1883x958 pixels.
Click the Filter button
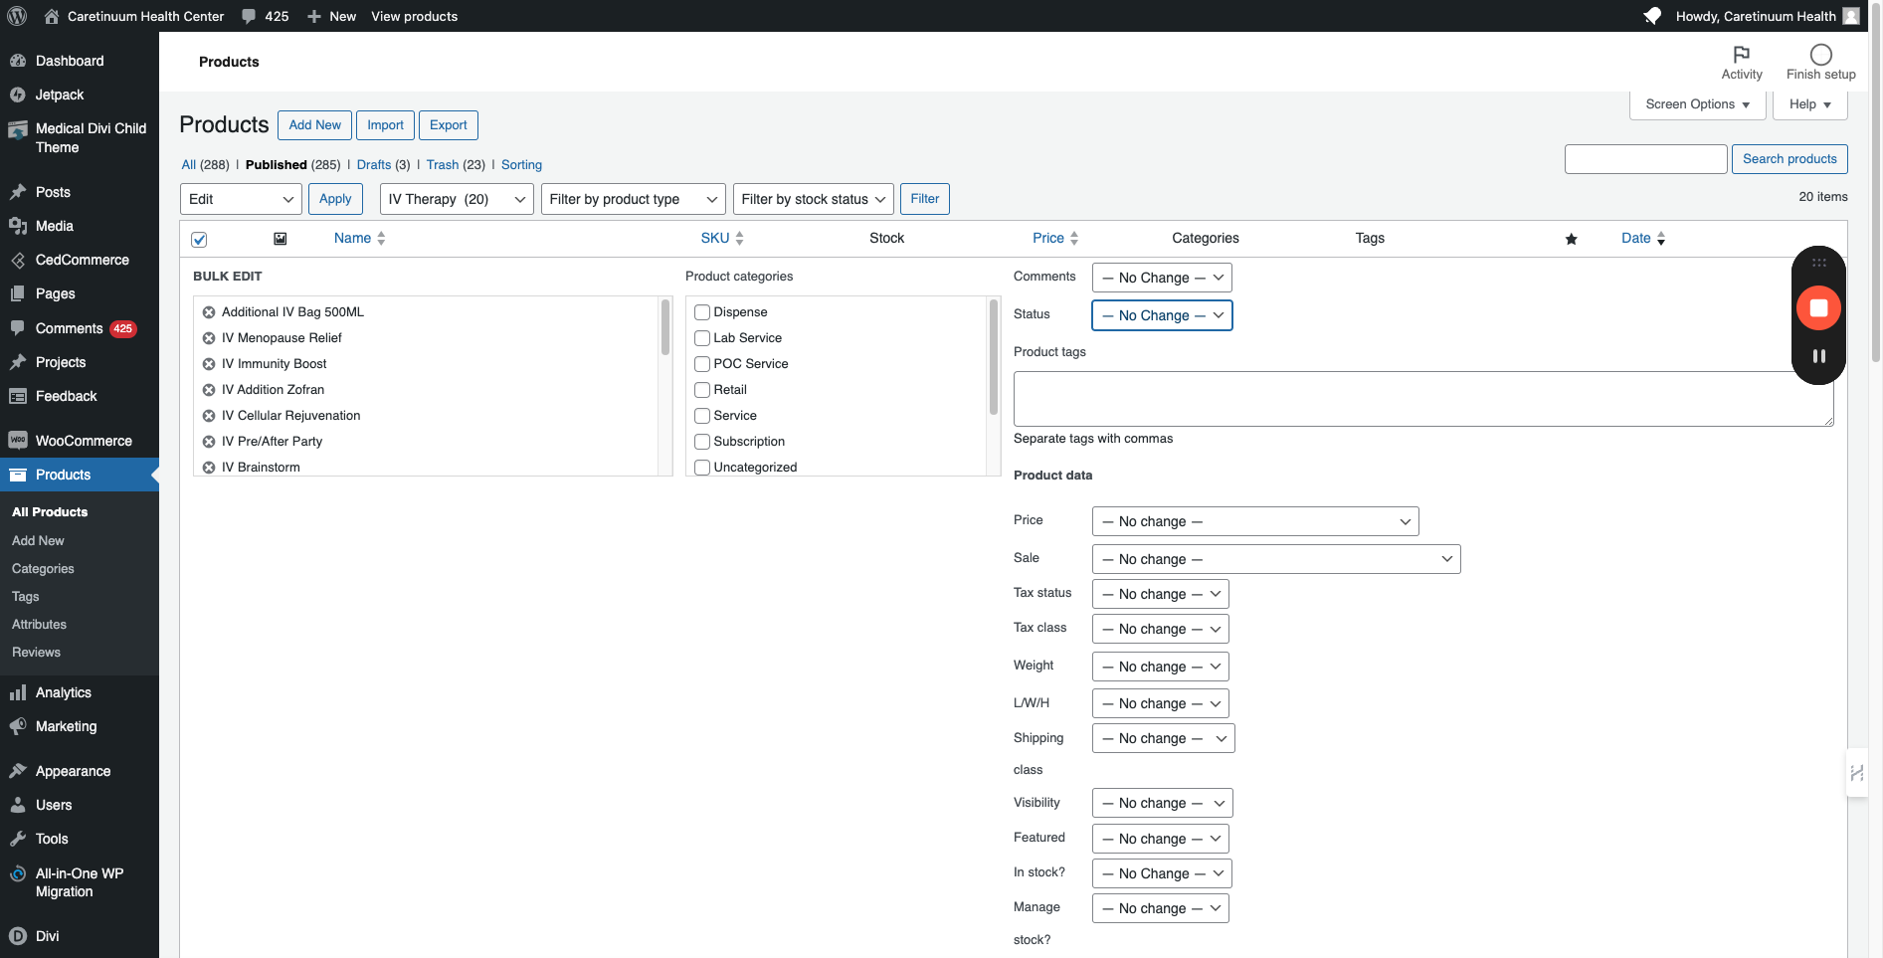(925, 199)
